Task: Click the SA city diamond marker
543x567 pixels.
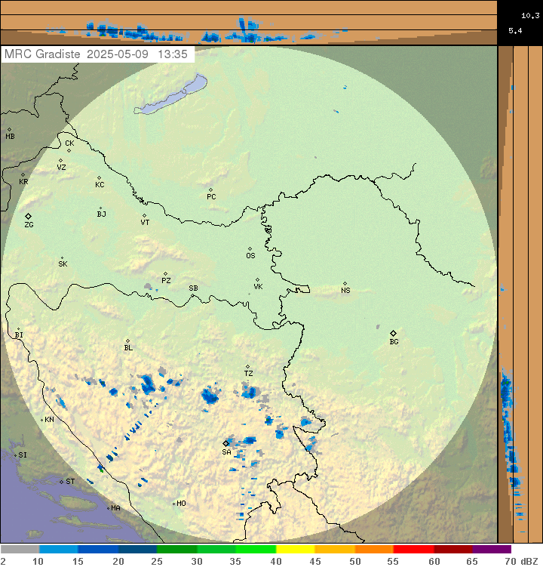Action: click(225, 443)
